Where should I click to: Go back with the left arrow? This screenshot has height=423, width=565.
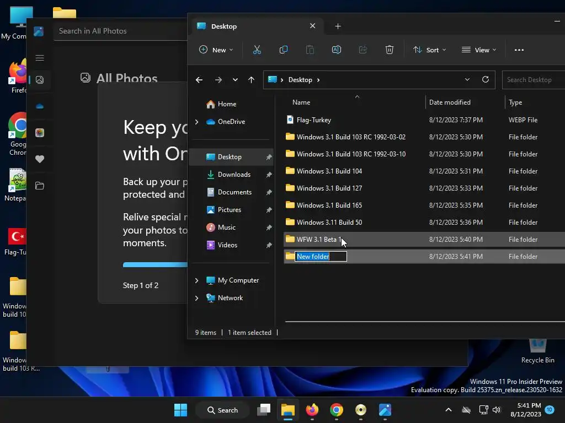(199, 80)
